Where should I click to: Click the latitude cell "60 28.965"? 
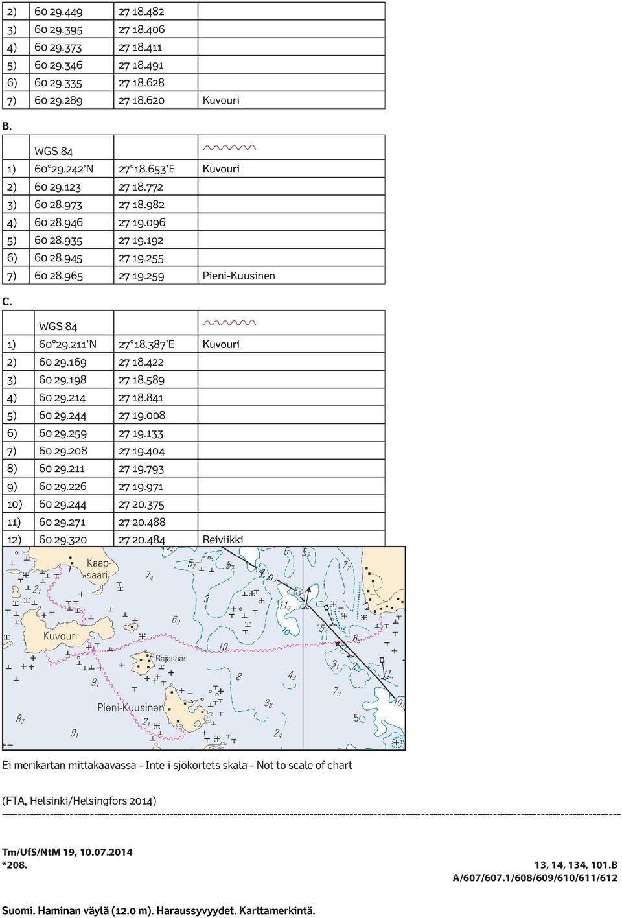pyautogui.click(x=58, y=276)
